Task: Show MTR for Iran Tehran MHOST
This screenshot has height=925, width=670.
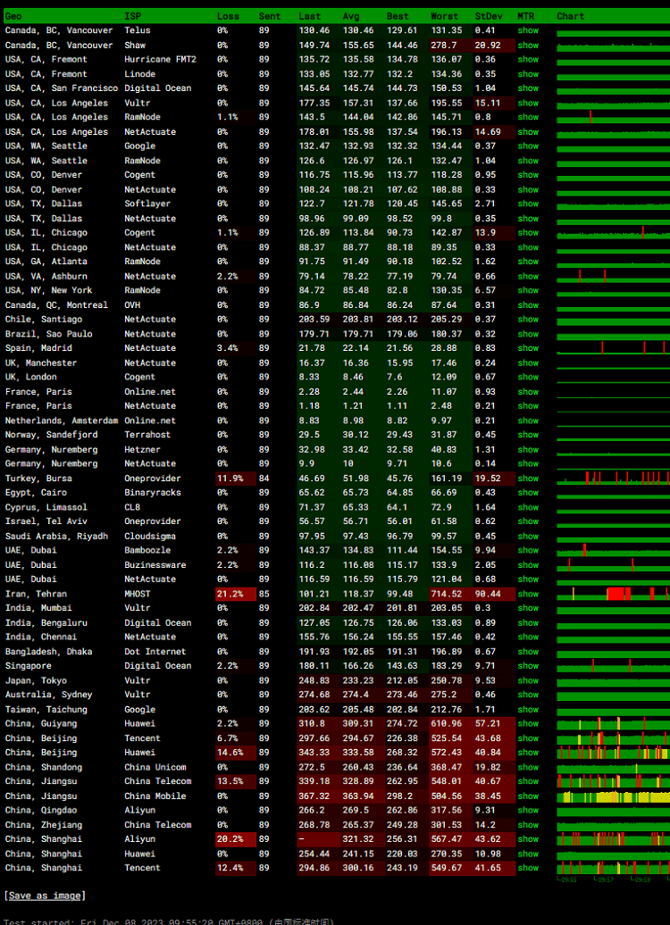Action: 528,594
